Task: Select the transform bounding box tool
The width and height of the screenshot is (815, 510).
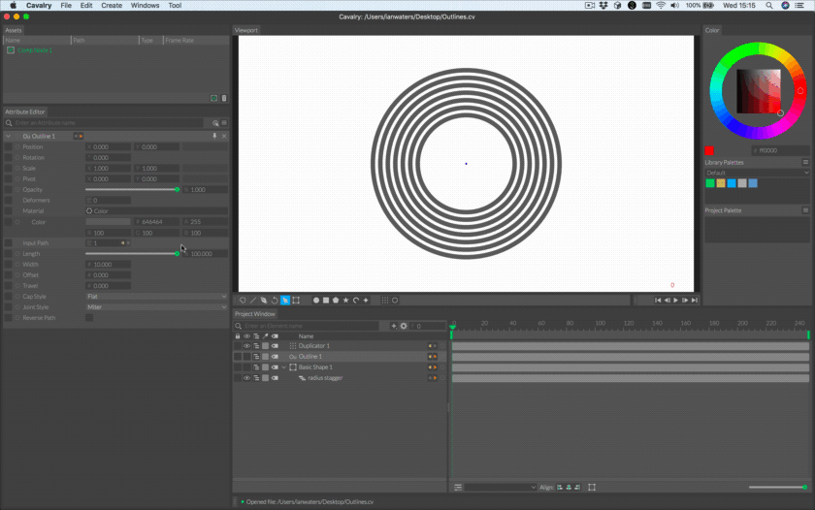Action: pos(296,301)
